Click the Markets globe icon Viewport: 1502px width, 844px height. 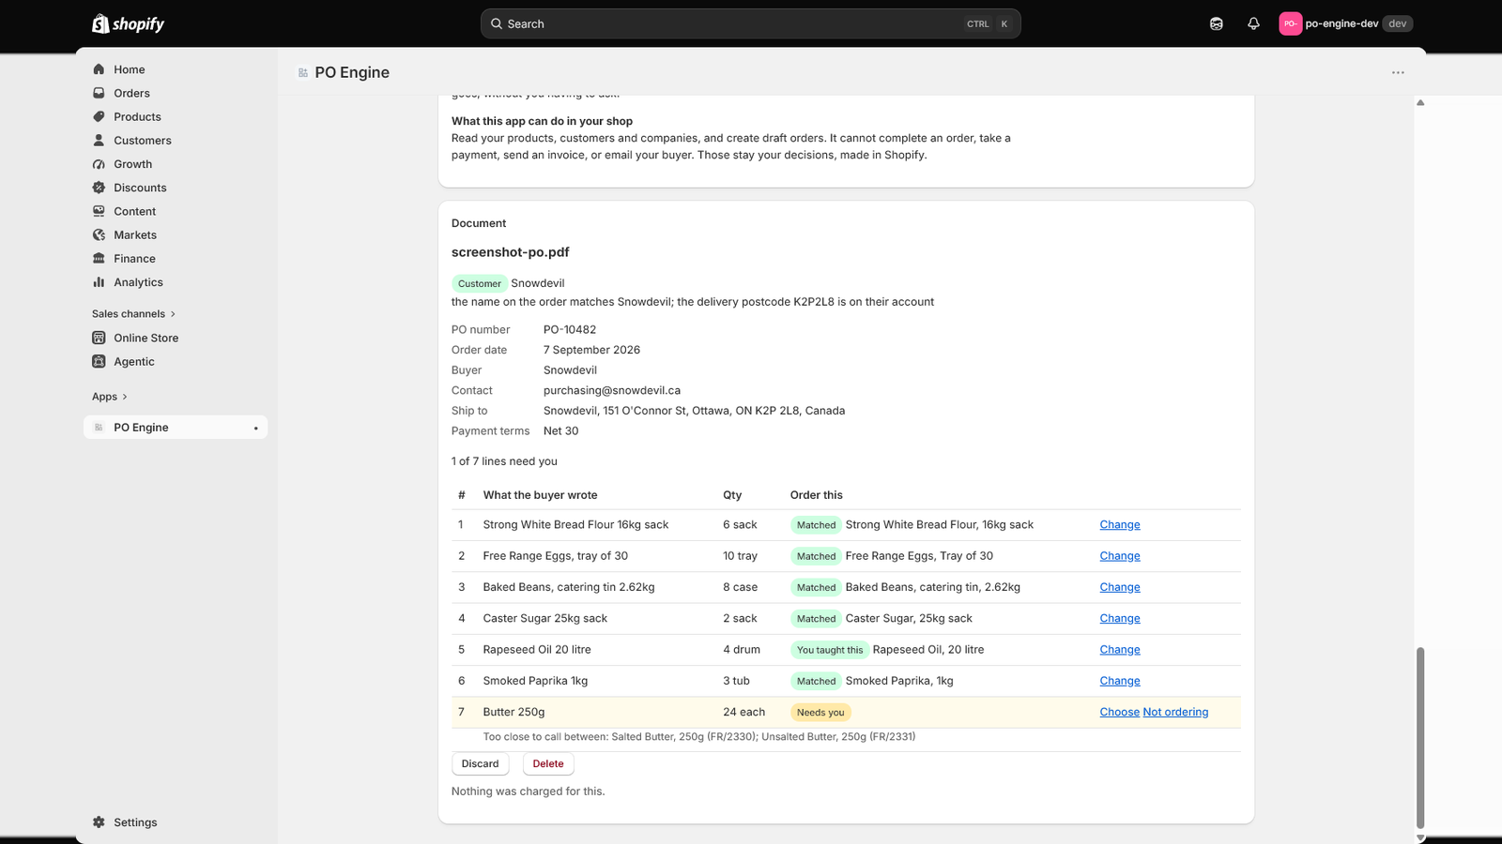(99, 235)
